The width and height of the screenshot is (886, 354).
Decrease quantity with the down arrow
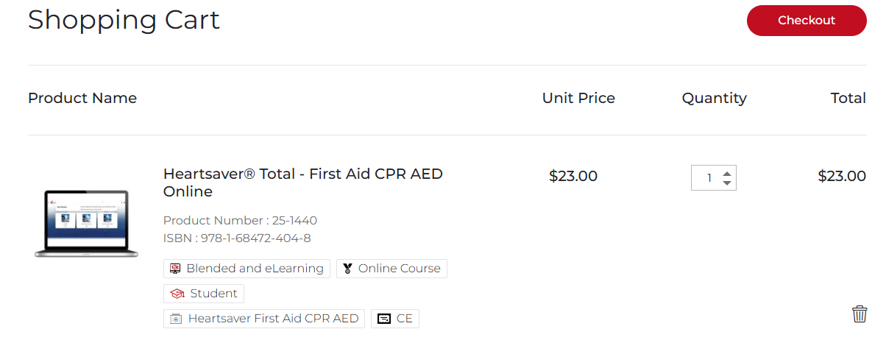tap(727, 183)
